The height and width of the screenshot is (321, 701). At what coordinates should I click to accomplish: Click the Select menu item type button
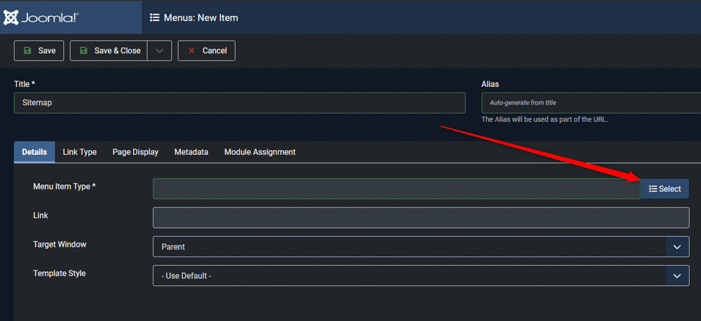pyautogui.click(x=665, y=189)
